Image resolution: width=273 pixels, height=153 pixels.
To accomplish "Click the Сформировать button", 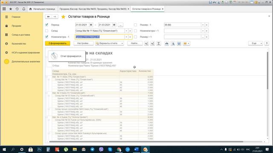I will [x=58, y=43].
